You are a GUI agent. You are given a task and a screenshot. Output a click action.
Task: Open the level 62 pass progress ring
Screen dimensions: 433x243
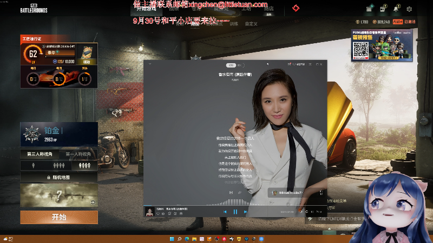tap(33, 54)
